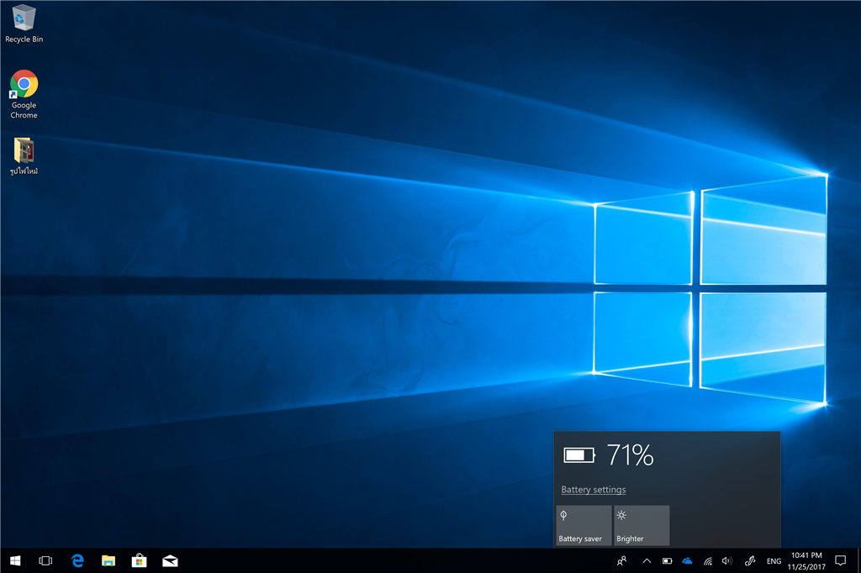This screenshot has width=861, height=573.
Task: Click the 71% battery percentage text
Action: tap(630, 455)
